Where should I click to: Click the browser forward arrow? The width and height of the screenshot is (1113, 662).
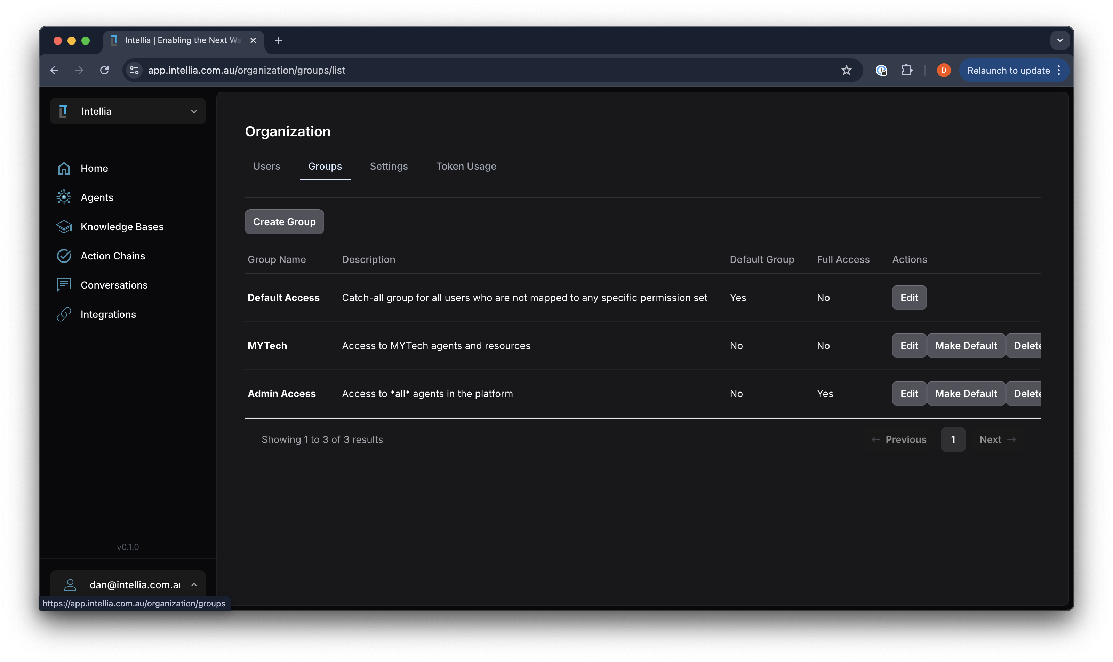(79, 70)
